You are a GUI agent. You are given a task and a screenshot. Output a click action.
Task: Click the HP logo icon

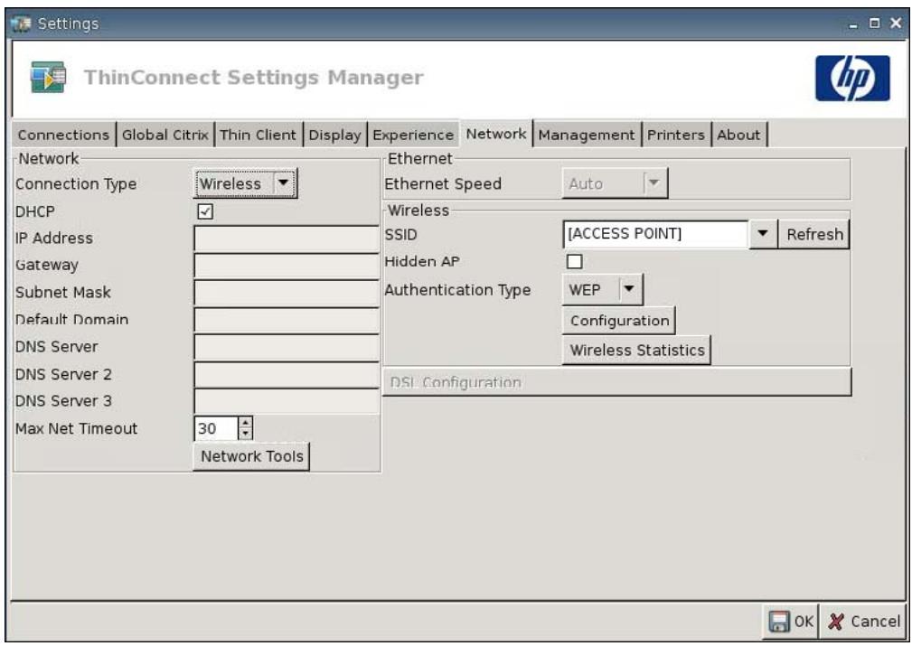tap(852, 79)
